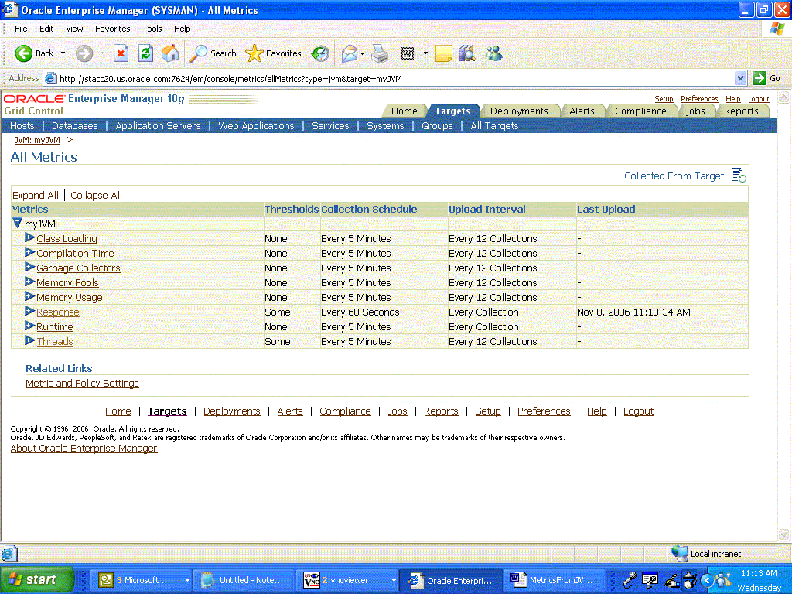The height and width of the screenshot is (594, 792).
Task: Expand the Memory Pools metric arrow
Action: [x=30, y=282]
